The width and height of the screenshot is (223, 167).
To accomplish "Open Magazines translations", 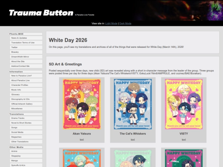I will [26, 137].
